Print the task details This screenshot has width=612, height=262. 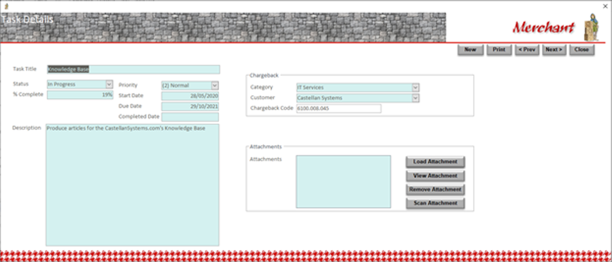[x=499, y=50]
